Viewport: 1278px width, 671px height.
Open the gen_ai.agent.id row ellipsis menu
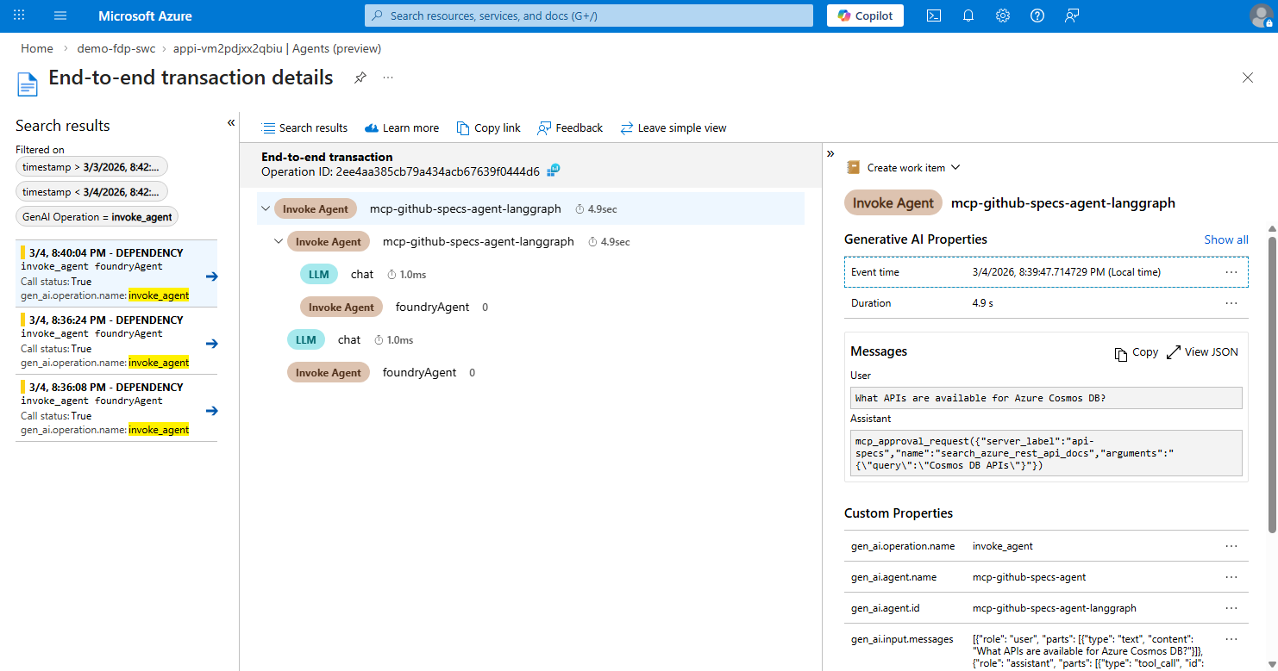(1231, 608)
